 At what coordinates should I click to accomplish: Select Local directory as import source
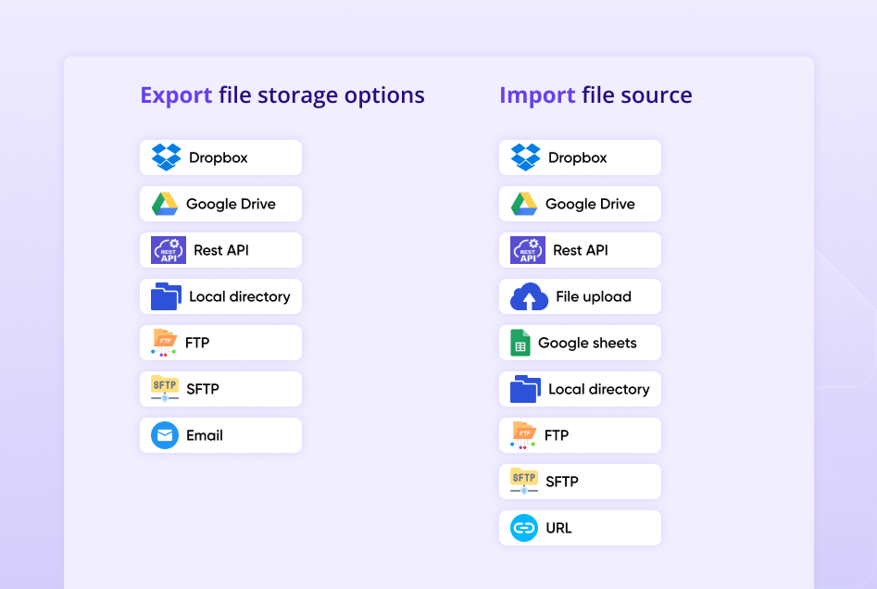[580, 388]
